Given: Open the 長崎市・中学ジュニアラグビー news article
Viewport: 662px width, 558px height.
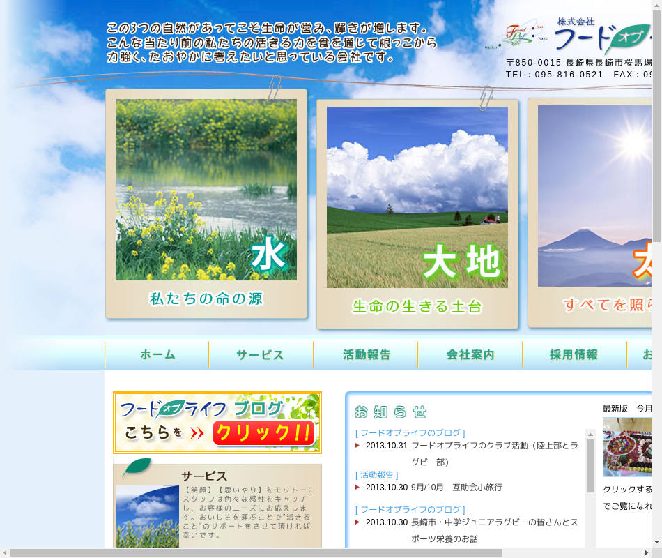Looking at the screenshot, I should pos(494,522).
